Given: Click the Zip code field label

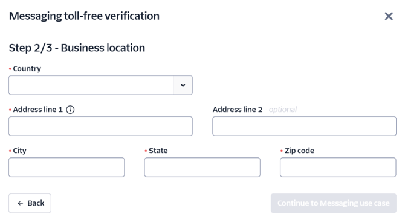Looking at the screenshot, I should 299,151.
